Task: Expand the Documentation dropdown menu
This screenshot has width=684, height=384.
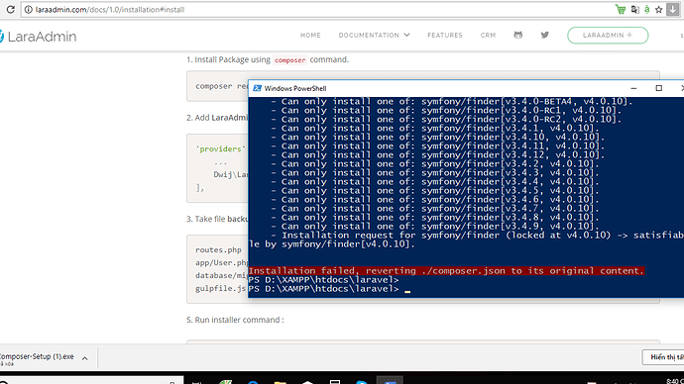Action: click(374, 35)
